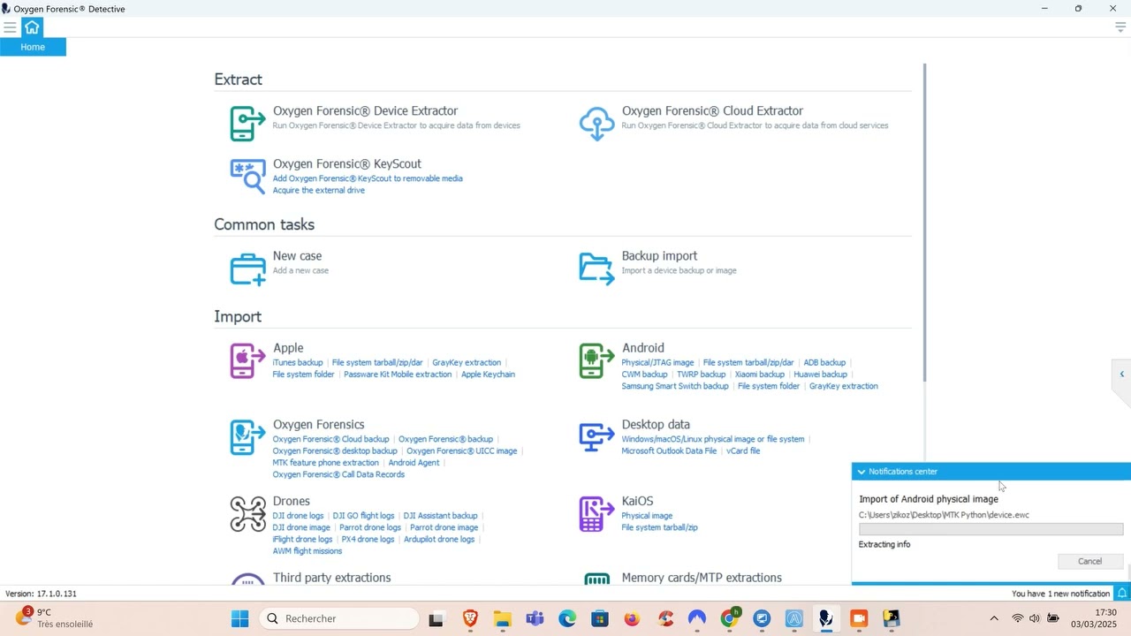The height and width of the screenshot is (636, 1131).
Task: Click the New case briefcase icon
Action: [247, 269]
